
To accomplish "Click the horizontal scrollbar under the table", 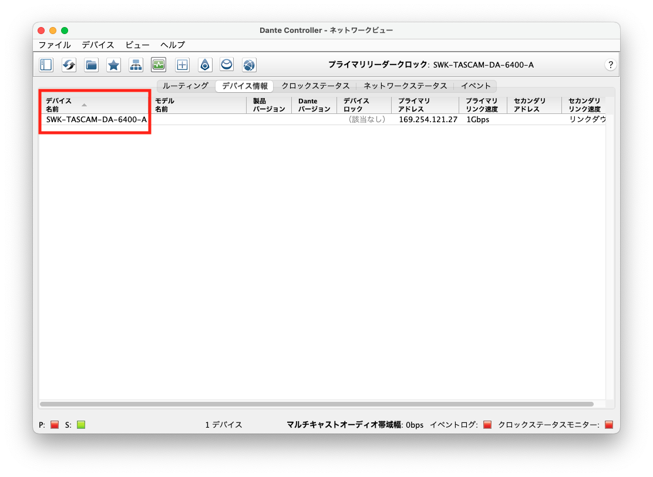I will pyautogui.click(x=317, y=404).
